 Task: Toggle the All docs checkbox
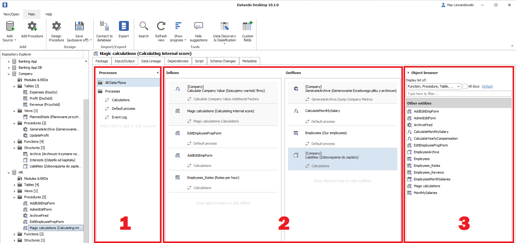(465, 86)
